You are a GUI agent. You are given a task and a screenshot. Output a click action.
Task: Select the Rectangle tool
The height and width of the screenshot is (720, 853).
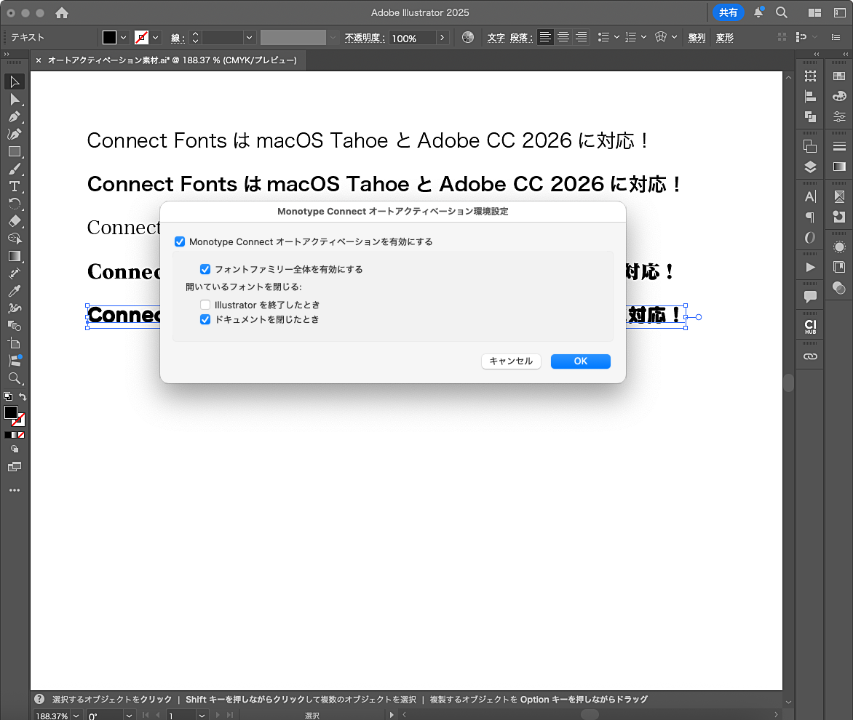[x=15, y=151]
